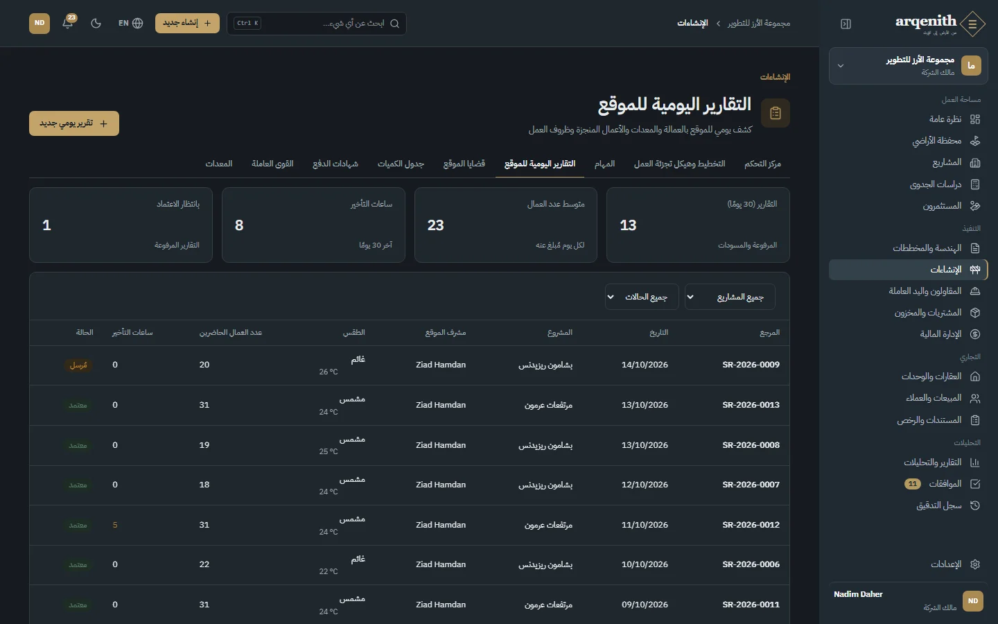Switch to قضايا الموقع tab

click(x=464, y=164)
